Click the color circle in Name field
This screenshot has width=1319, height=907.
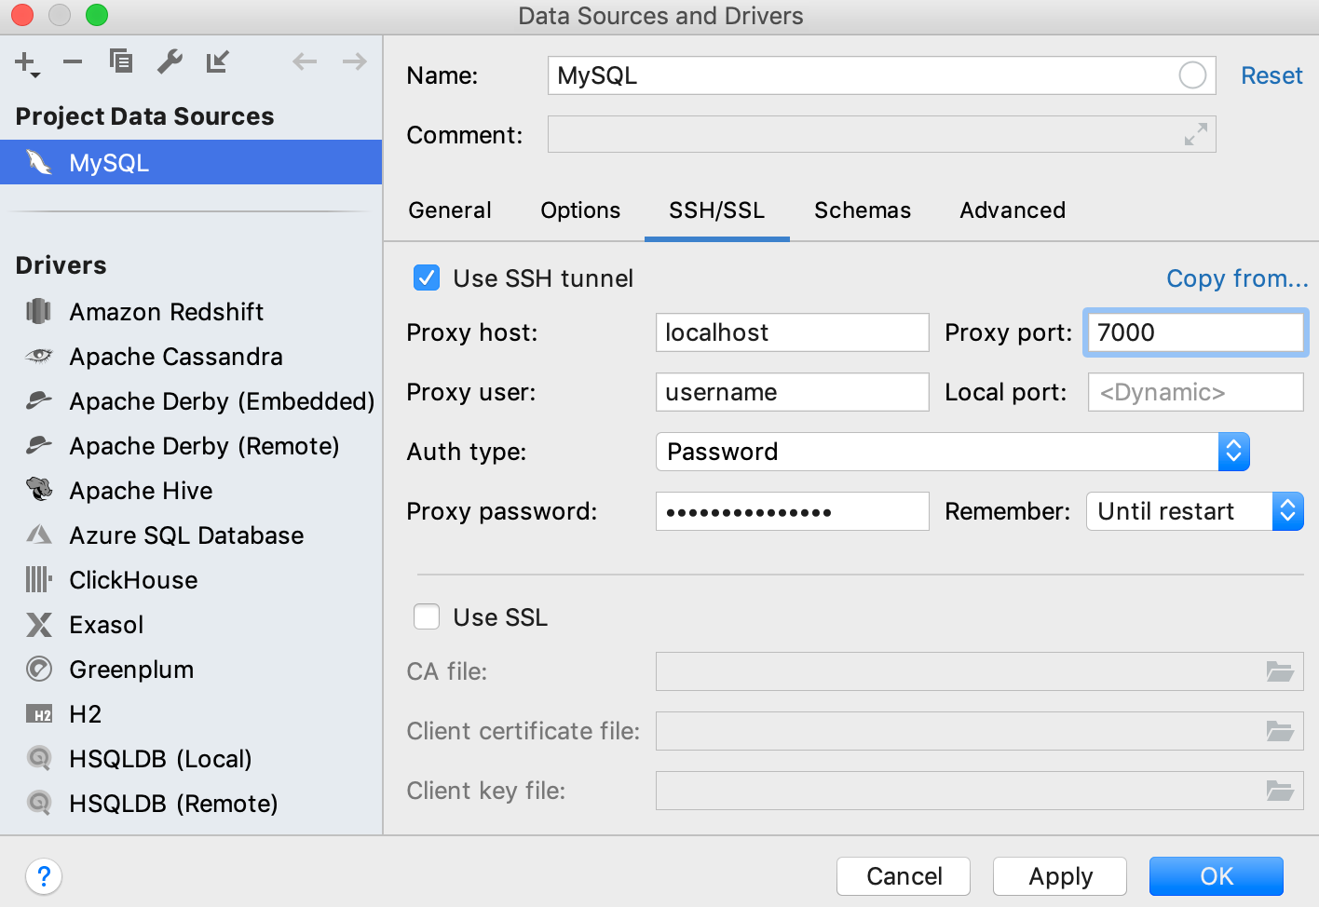click(1192, 75)
